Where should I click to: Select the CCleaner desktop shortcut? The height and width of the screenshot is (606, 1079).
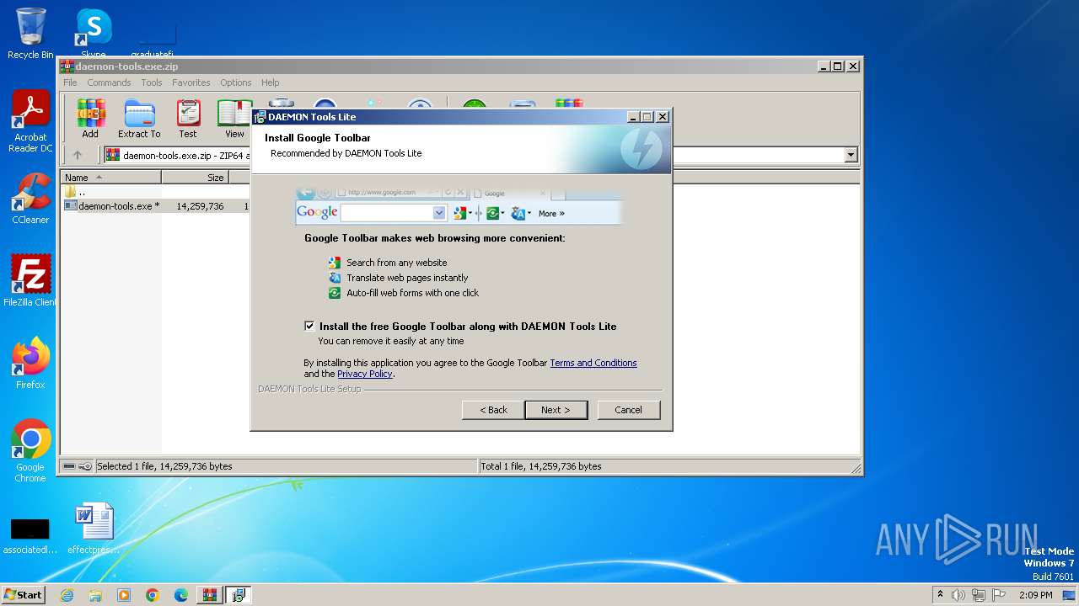[x=30, y=199]
